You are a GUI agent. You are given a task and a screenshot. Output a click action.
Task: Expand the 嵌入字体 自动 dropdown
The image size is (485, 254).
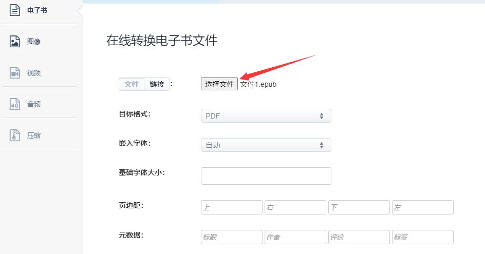266,145
